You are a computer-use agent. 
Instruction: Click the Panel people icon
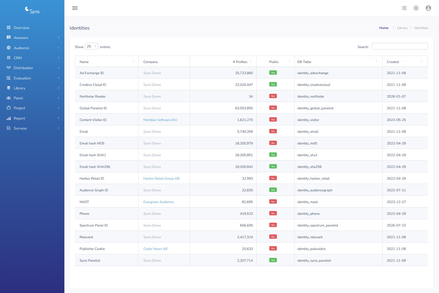[x=9, y=98]
